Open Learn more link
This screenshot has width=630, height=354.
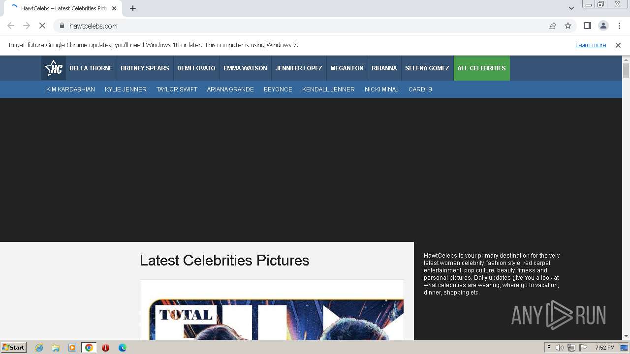point(591,45)
